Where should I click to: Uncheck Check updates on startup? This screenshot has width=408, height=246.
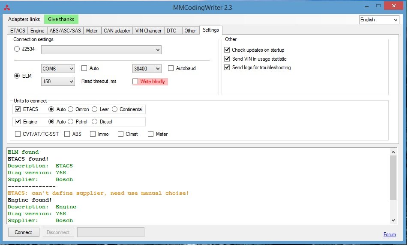point(227,50)
